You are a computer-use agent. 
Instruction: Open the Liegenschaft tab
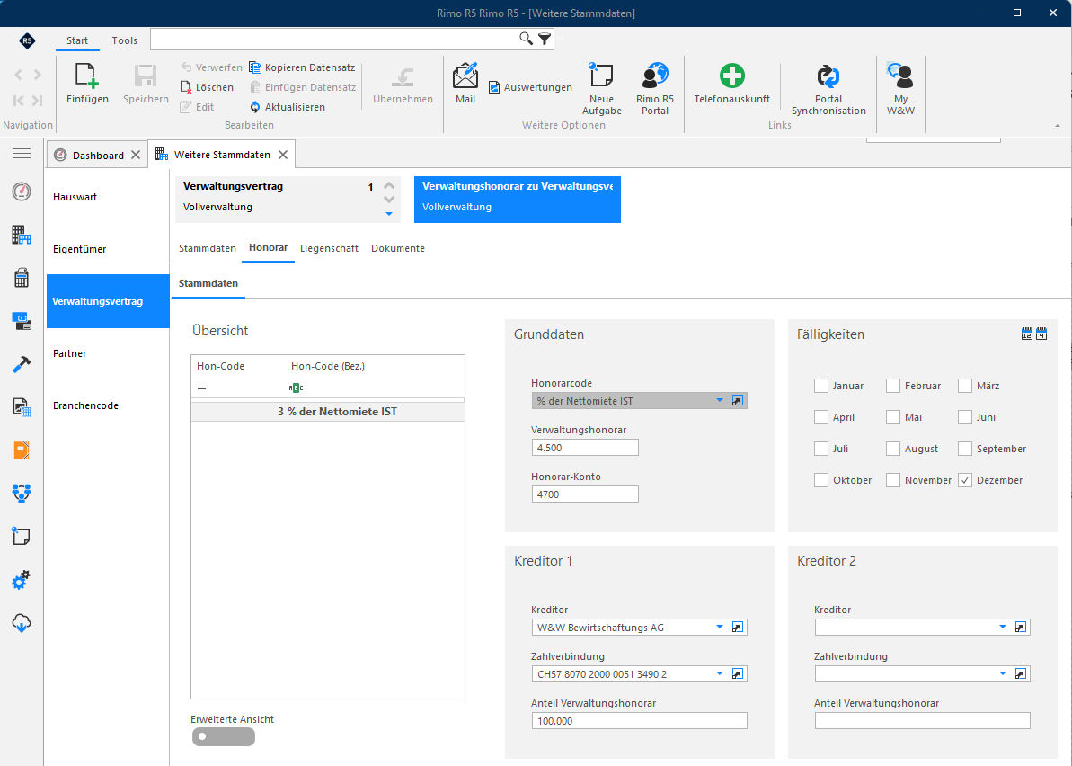point(329,248)
